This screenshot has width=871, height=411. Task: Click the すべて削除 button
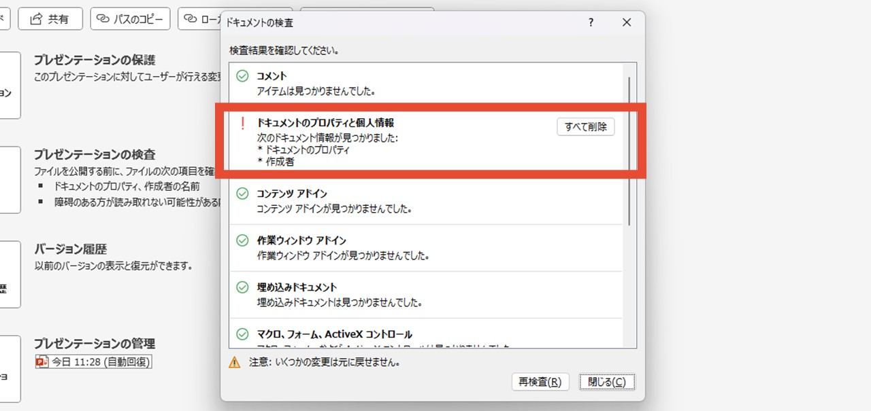585,127
